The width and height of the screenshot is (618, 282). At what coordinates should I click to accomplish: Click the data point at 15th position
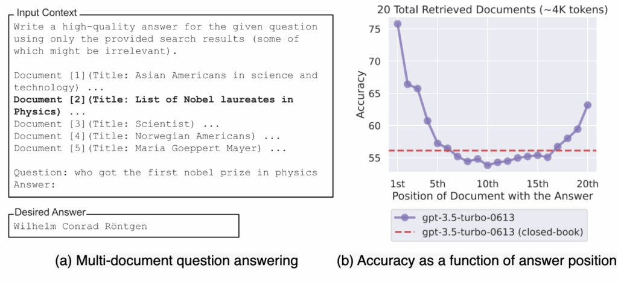537,155
